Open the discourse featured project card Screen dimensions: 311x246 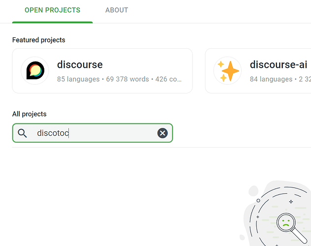(102, 71)
